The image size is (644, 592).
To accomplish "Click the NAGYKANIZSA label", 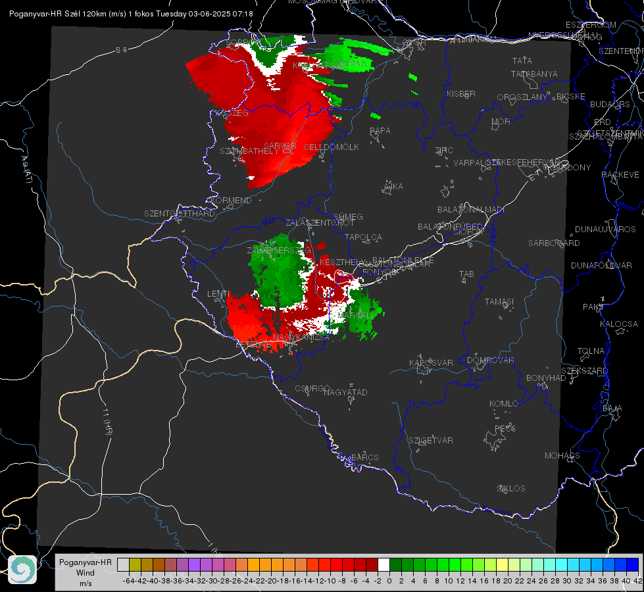I will tap(301, 337).
